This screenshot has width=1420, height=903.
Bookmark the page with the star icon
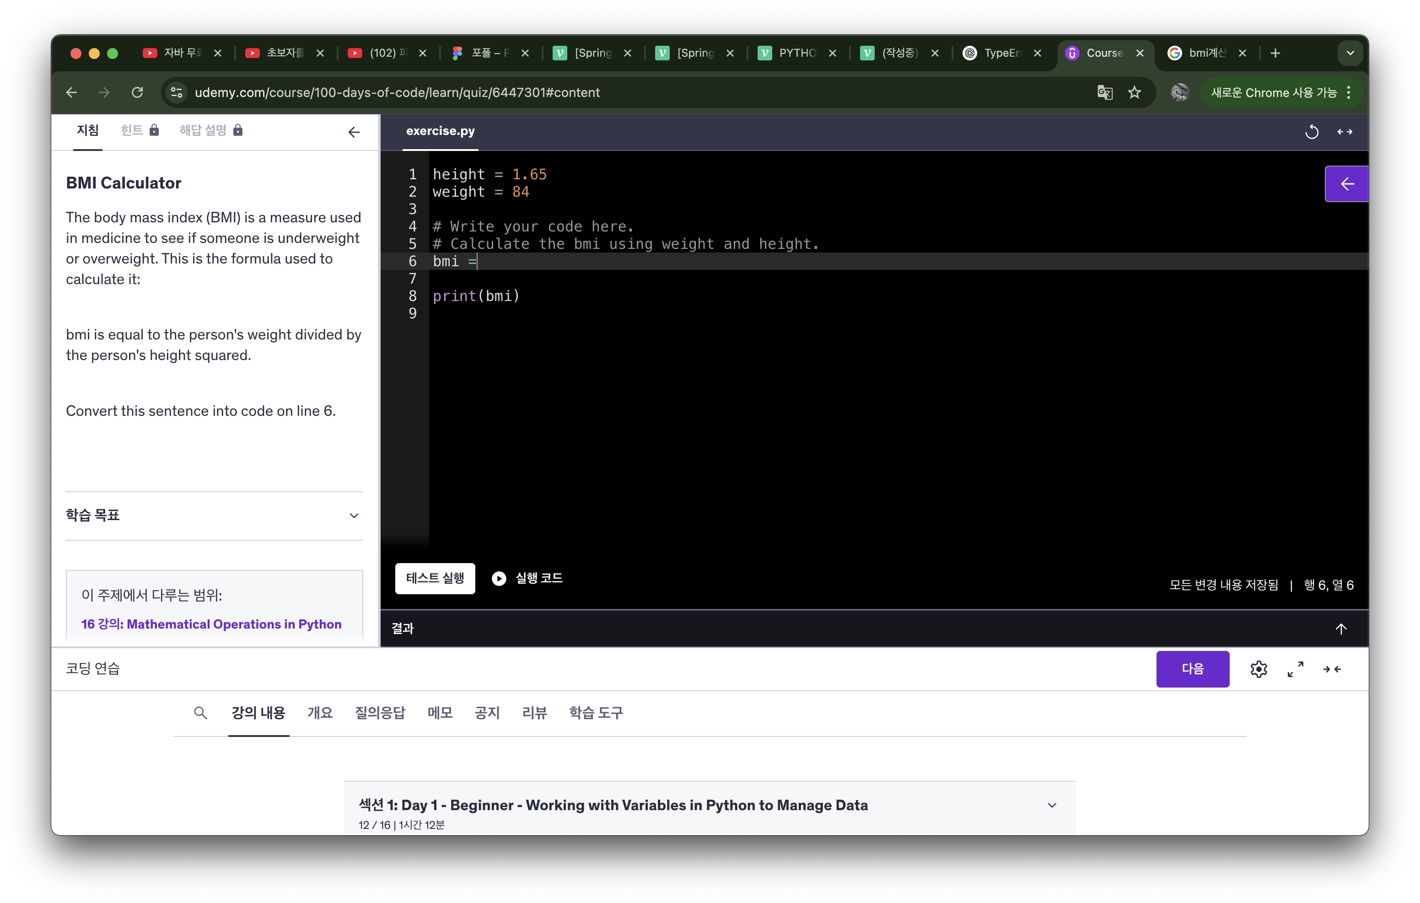pos(1135,92)
